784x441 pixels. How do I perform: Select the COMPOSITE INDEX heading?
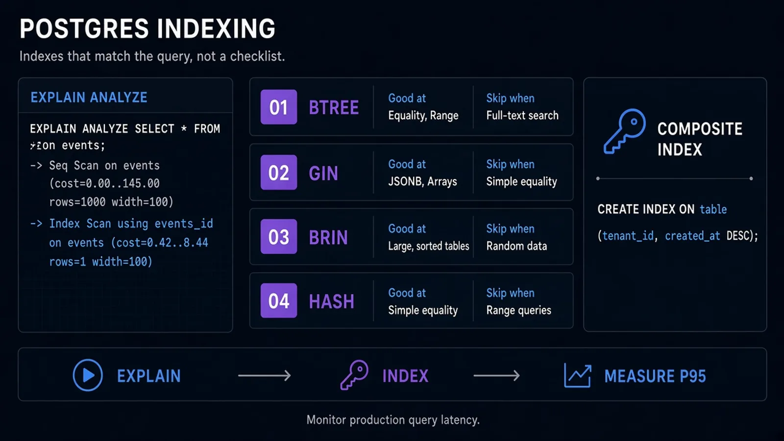point(700,139)
